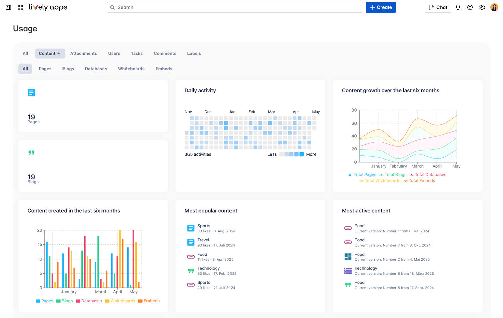Open the settings gear icon
Image resolution: width=503 pixels, height=318 pixels.
(x=482, y=7)
